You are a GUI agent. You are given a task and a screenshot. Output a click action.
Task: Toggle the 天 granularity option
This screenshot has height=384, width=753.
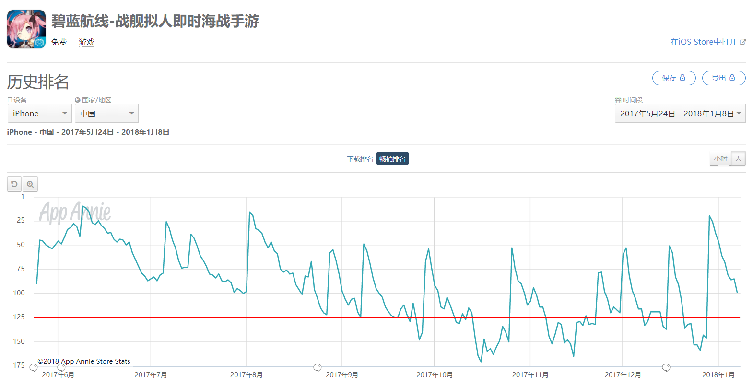(739, 158)
